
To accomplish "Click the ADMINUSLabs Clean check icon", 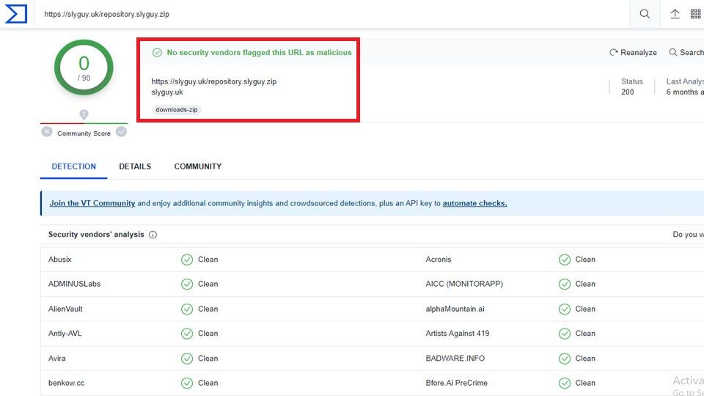I will tap(187, 285).
